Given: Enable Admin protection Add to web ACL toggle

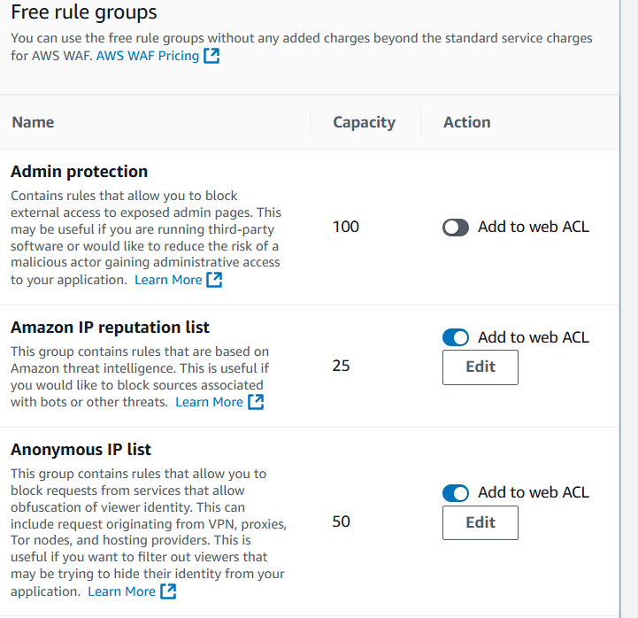Looking at the screenshot, I should [x=456, y=228].
